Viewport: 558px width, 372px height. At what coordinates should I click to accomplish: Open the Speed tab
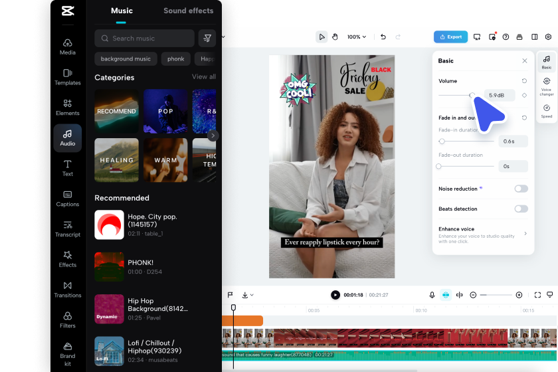tap(547, 111)
